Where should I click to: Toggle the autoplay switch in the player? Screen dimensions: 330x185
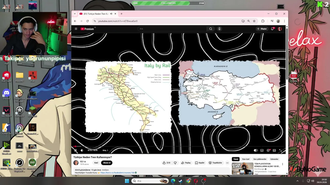[256, 150]
